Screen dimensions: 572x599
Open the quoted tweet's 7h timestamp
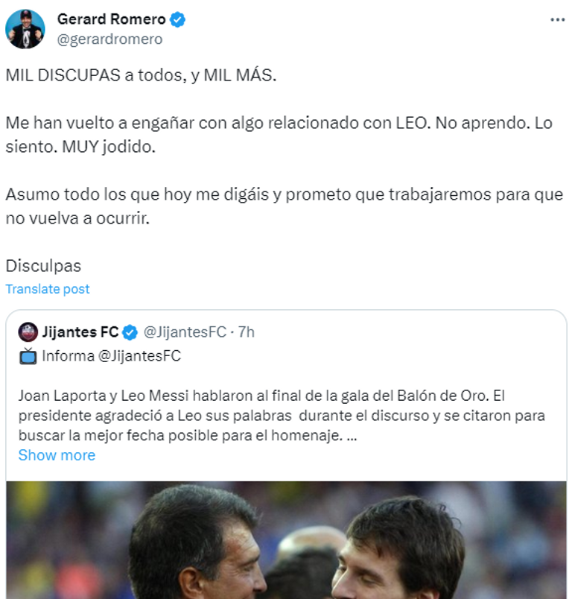pos(246,332)
